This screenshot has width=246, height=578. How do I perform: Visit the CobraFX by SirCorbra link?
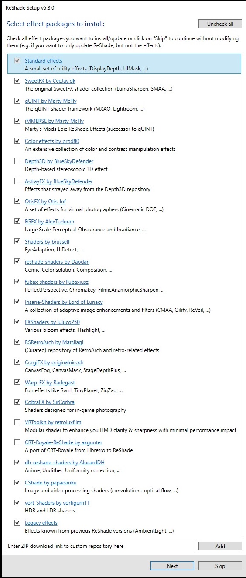tap(50, 403)
